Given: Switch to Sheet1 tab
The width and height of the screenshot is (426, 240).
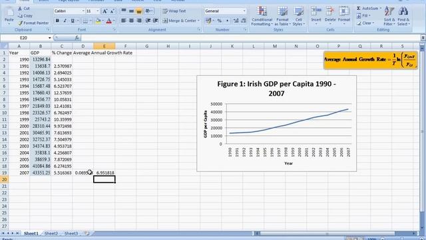Looking at the screenshot, I should [x=31, y=233].
